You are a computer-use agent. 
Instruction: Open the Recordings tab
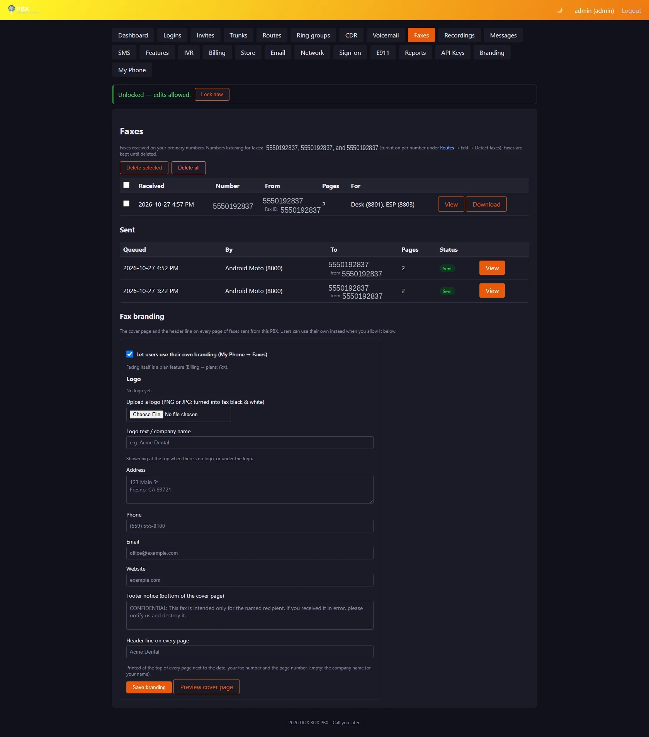pyautogui.click(x=459, y=35)
